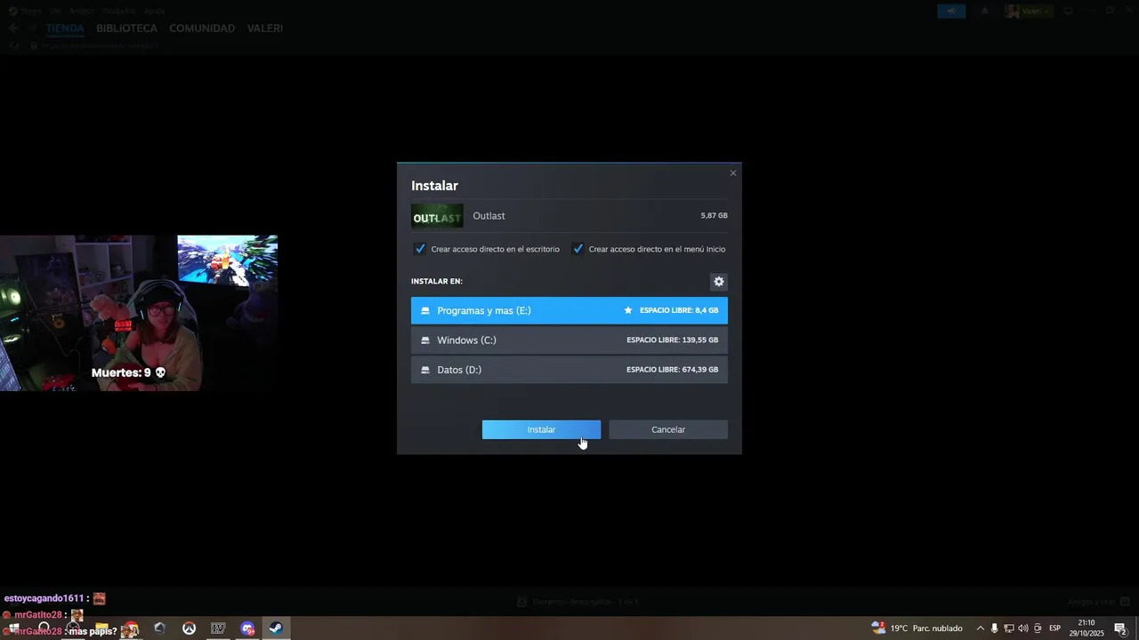This screenshot has height=640, width=1139.
Task: Open the VALERI profile tab
Action: pos(265,28)
